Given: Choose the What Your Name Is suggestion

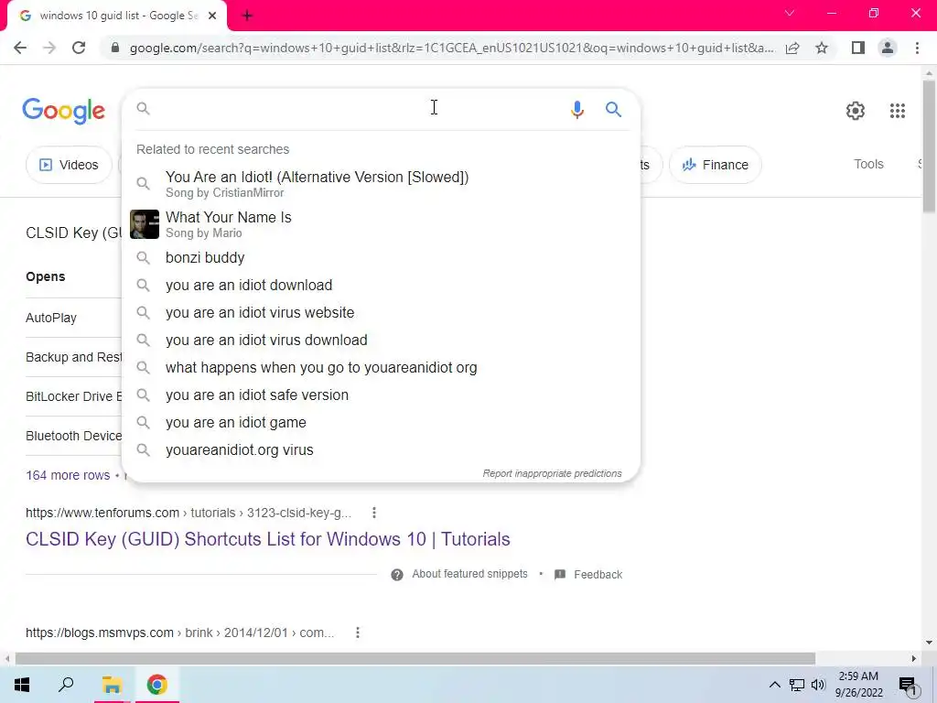Looking at the screenshot, I should tap(381, 224).
